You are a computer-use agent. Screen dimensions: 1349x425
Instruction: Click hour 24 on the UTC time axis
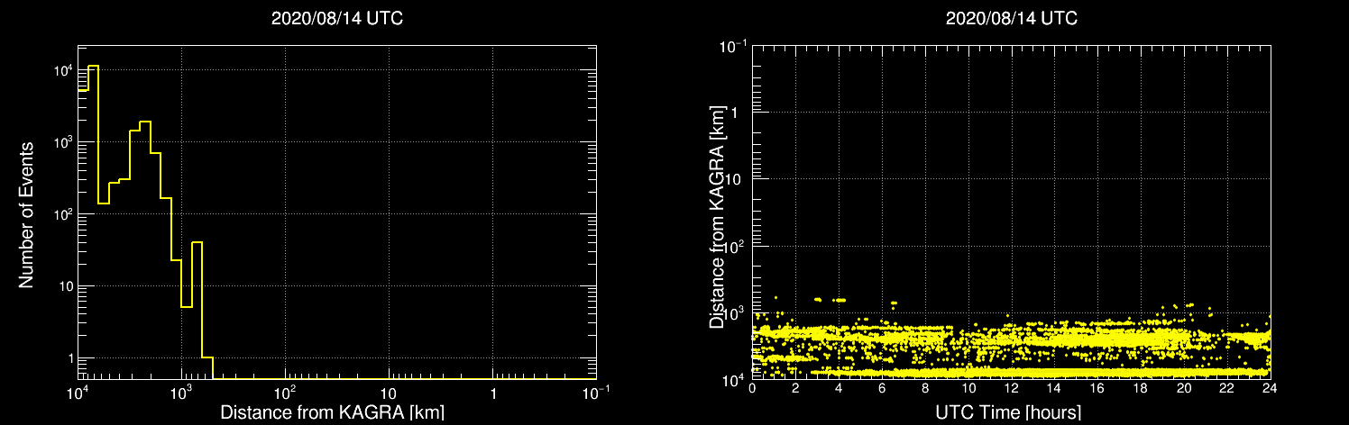pos(1270,389)
